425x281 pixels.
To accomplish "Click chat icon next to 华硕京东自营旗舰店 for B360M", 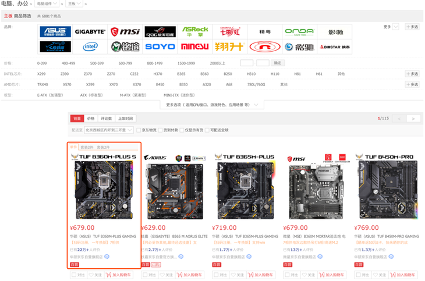I will tap(107, 257).
